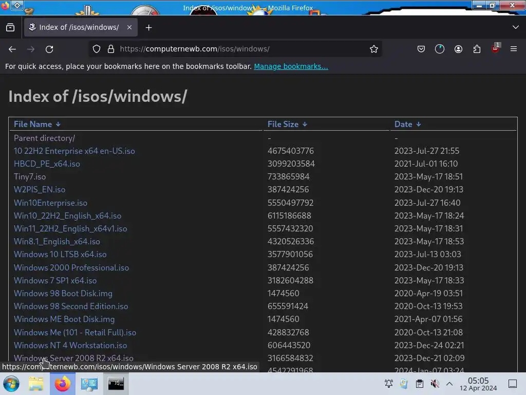The image size is (526, 395).
Task: Bookmark this page with the star icon
Action: [x=374, y=49]
